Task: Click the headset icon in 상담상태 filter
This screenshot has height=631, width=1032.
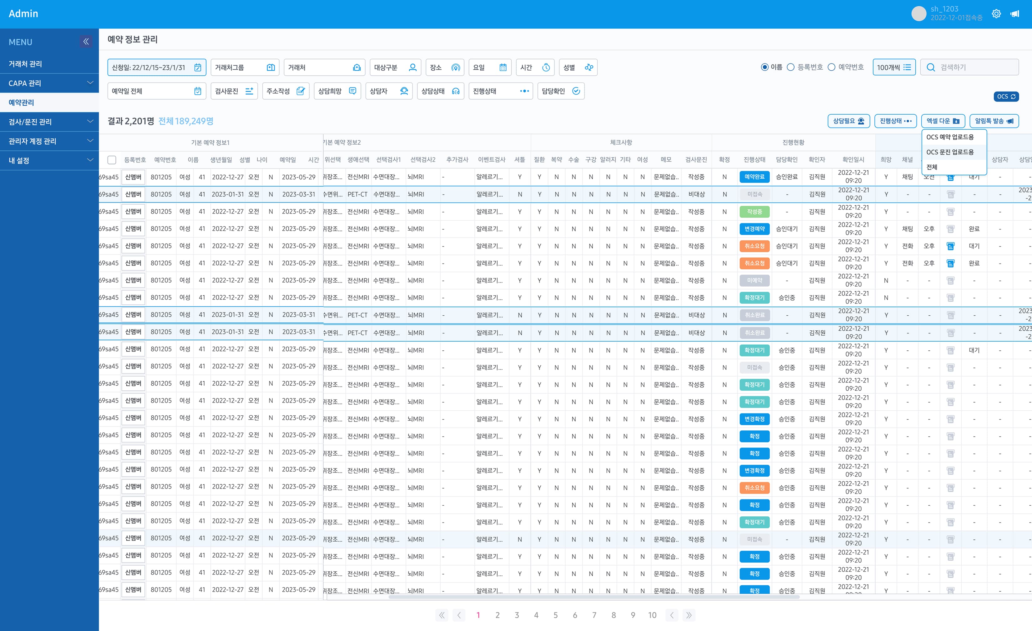Action: (x=456, y=91)
